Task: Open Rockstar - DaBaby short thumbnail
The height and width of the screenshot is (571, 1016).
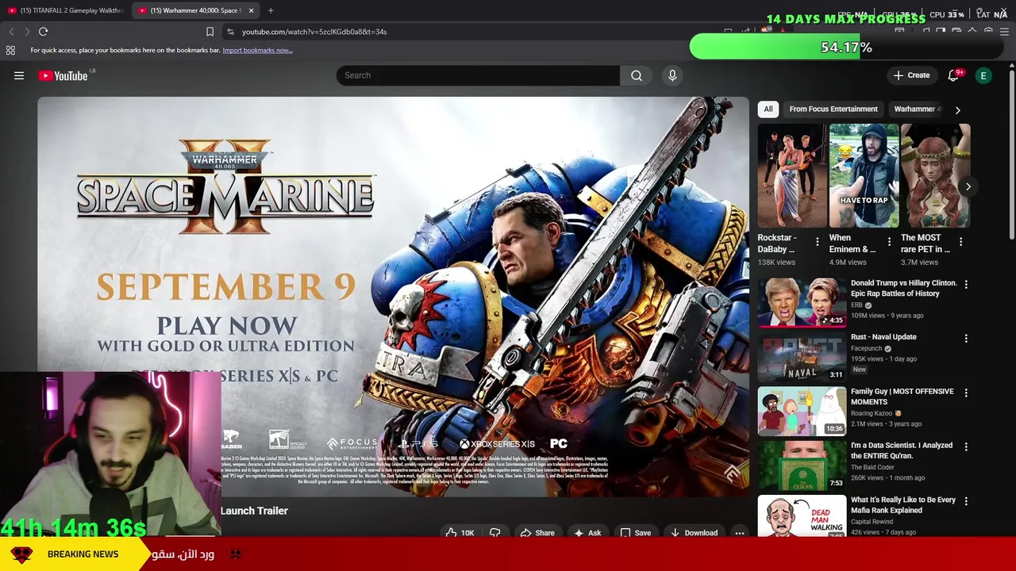Action: [x=791, y=176]
